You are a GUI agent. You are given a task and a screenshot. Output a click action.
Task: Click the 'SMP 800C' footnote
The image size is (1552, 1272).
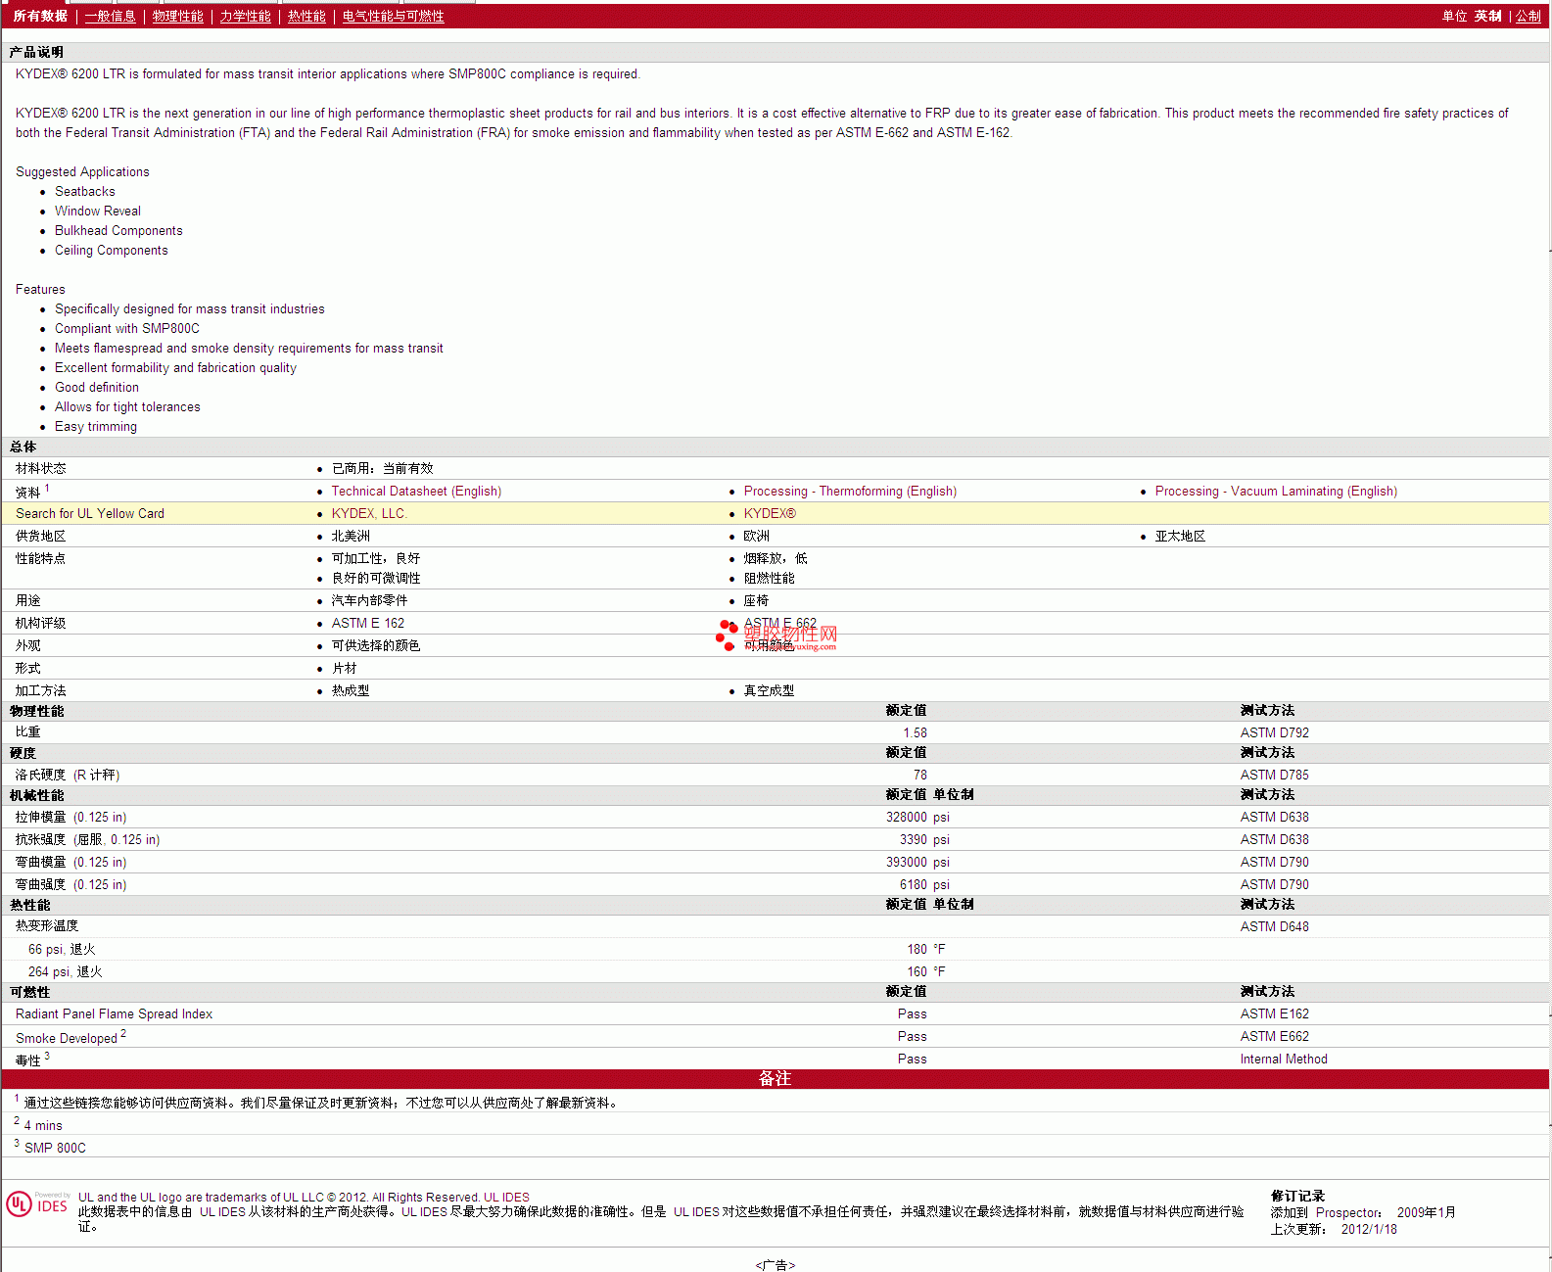click(55, 1149)
